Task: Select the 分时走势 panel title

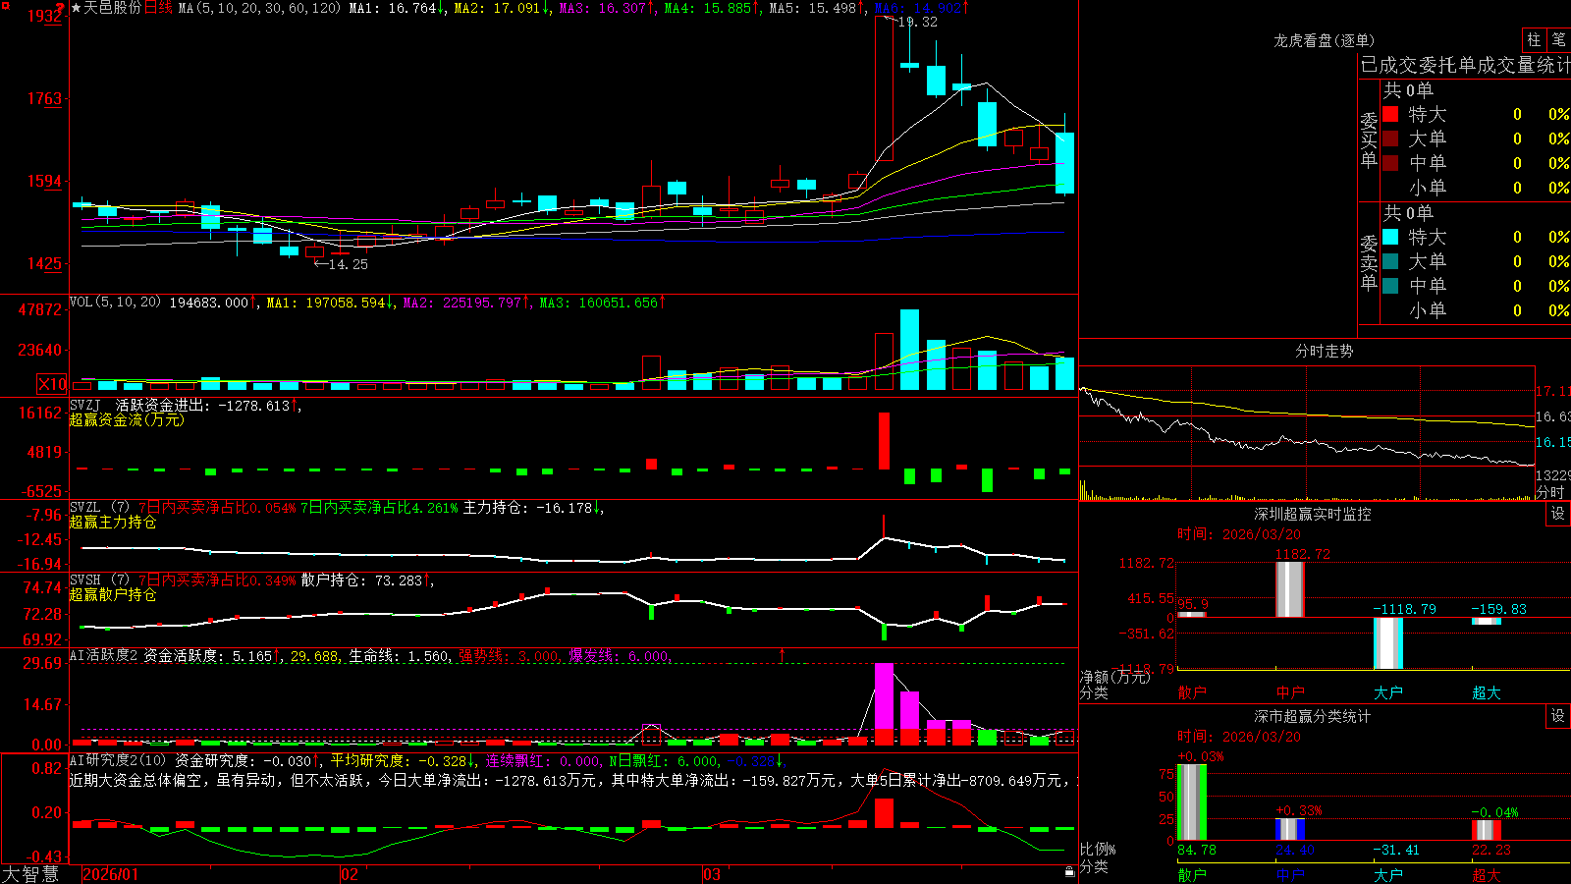Action: coord(1324,351)
